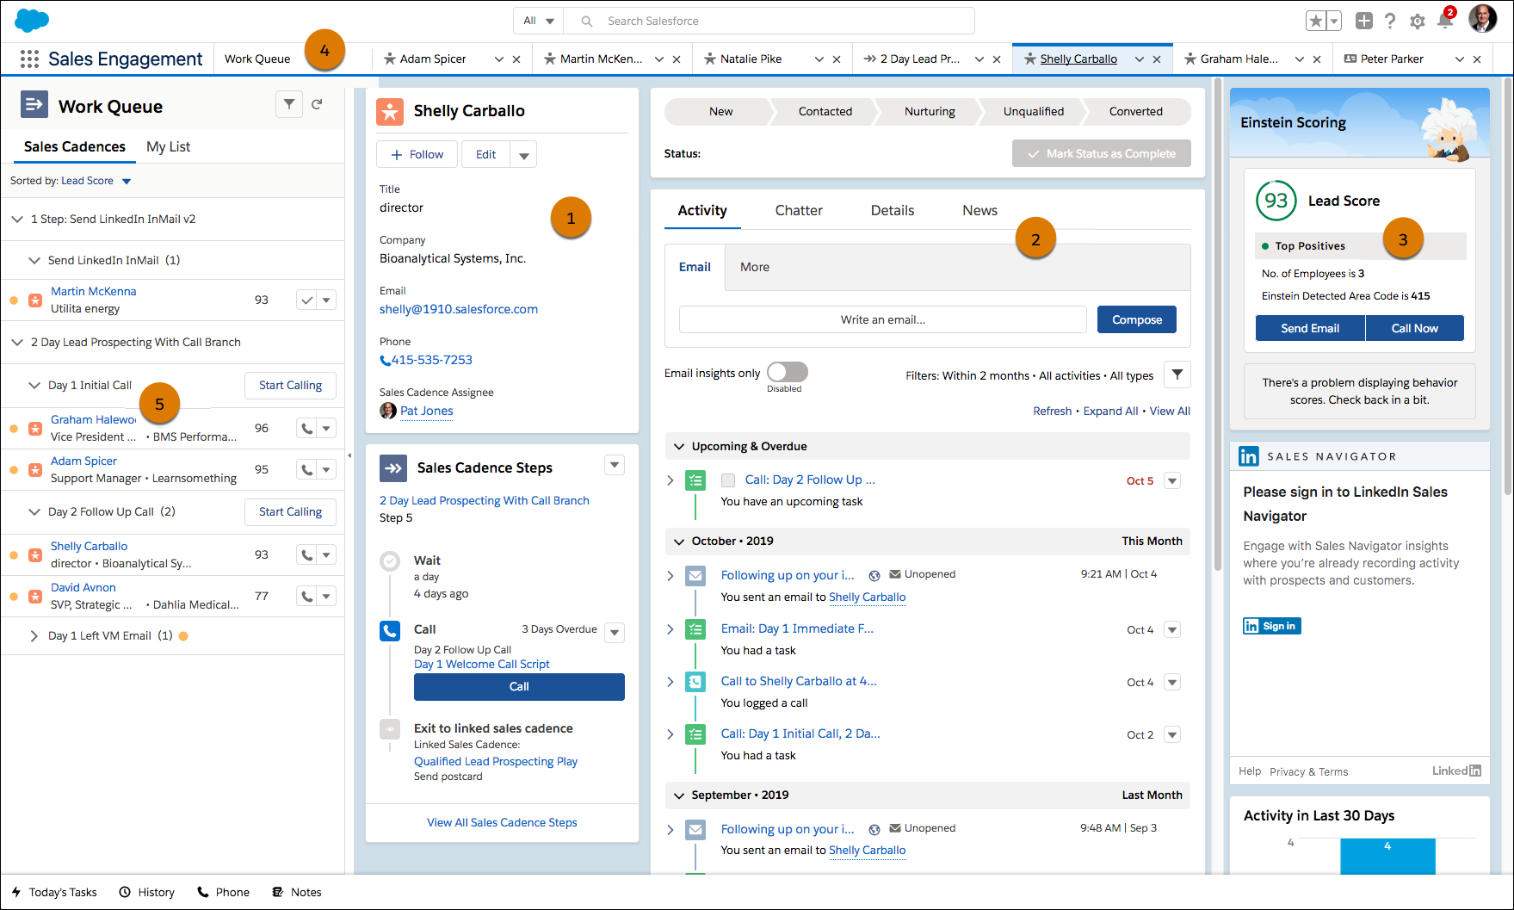The image size is (1514, 910).
Task: Close the Shelly Carballo tab
Action: [1157, 59]
